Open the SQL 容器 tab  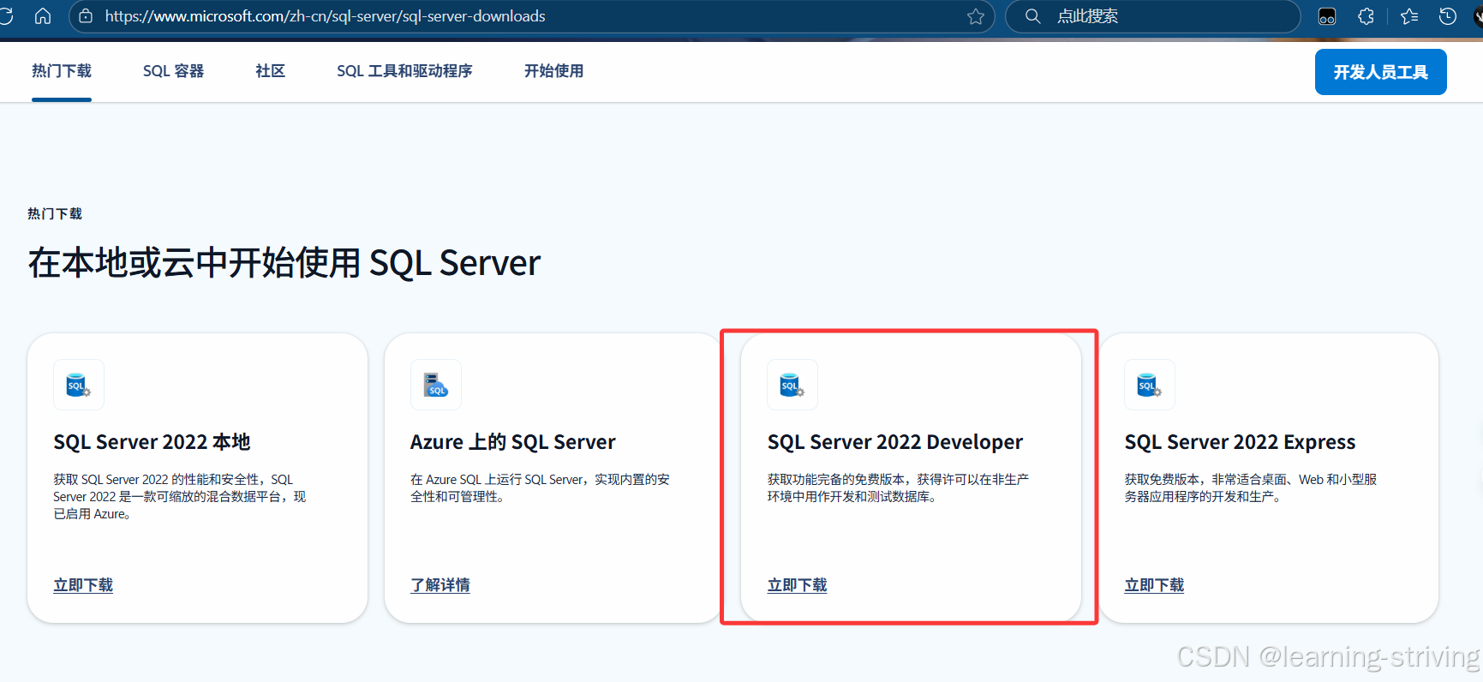click(x=174, y=71)
